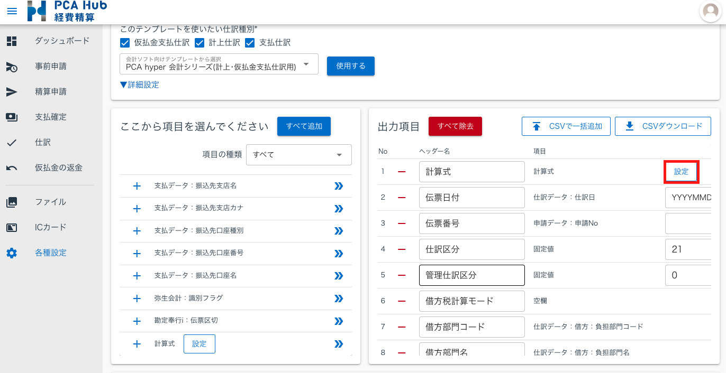Toggle the 支払仕訳 checkbox

click(250, 42)
